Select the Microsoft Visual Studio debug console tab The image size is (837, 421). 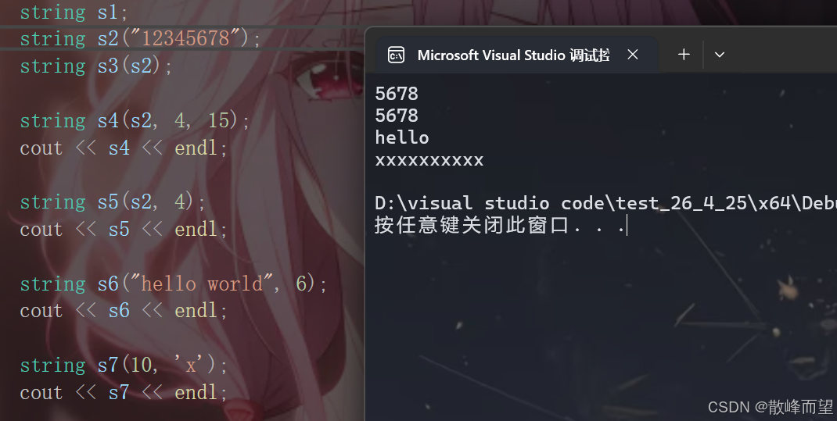pos(516,55)
